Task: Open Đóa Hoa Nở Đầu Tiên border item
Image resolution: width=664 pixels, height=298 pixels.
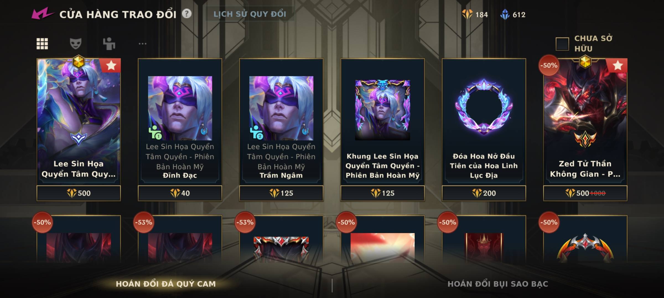Action: click(x=484, y=122)
